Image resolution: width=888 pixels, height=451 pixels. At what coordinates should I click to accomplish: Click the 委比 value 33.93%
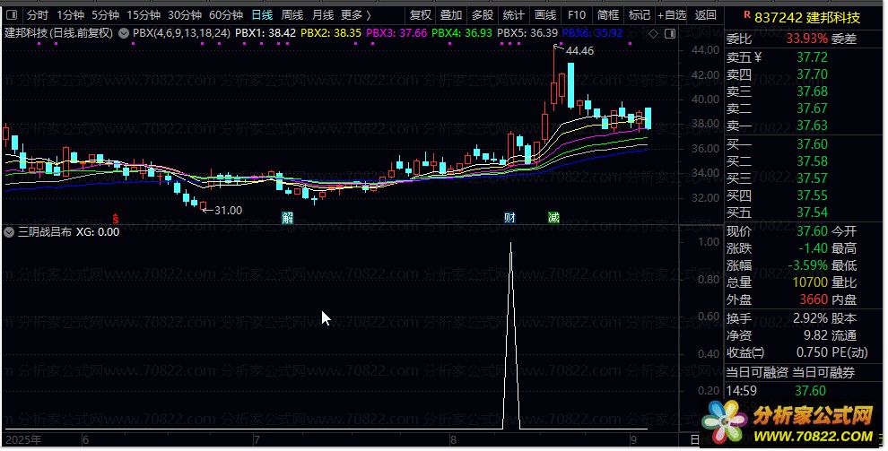[x=806, y=39]
